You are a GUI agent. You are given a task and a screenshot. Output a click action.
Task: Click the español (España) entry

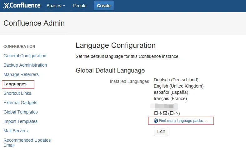tap(171, 92)
